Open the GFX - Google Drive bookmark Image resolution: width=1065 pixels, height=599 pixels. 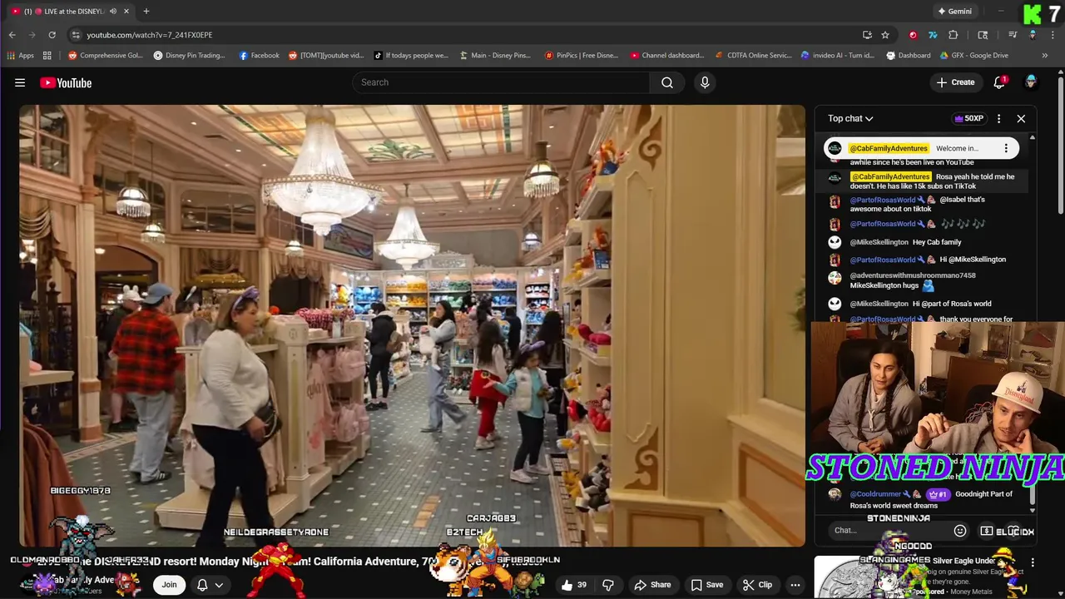(x=975, y=56)
